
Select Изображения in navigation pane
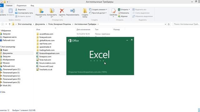[9, 59]
